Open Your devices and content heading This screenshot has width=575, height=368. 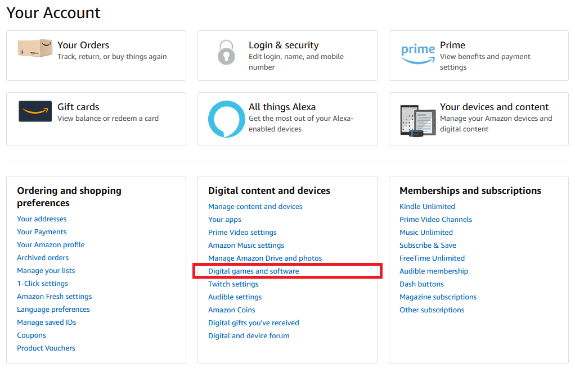pos(494,107)
